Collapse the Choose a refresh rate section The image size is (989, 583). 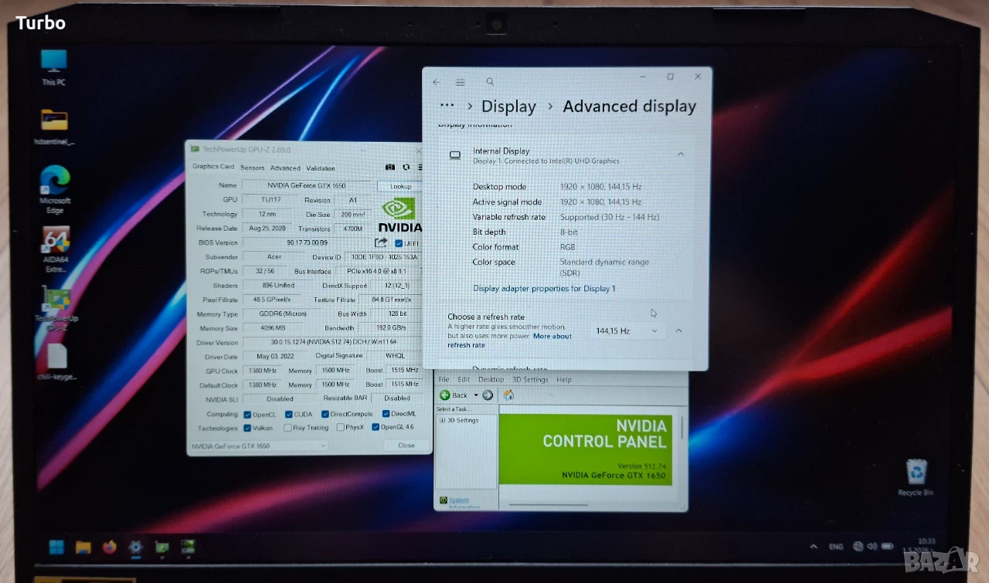click(x=678, y=330)
